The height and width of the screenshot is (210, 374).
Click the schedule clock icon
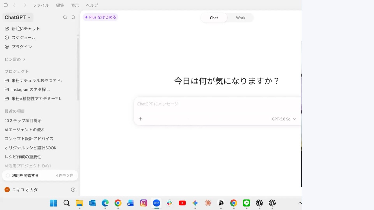[7, 38]
